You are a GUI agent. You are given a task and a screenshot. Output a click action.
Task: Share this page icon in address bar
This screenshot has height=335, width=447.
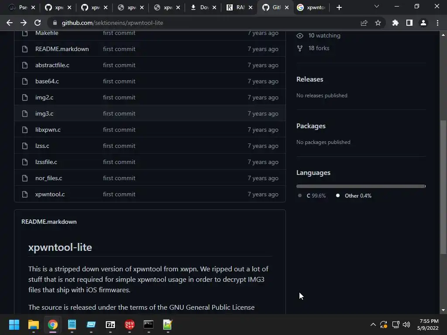point(364,23)
